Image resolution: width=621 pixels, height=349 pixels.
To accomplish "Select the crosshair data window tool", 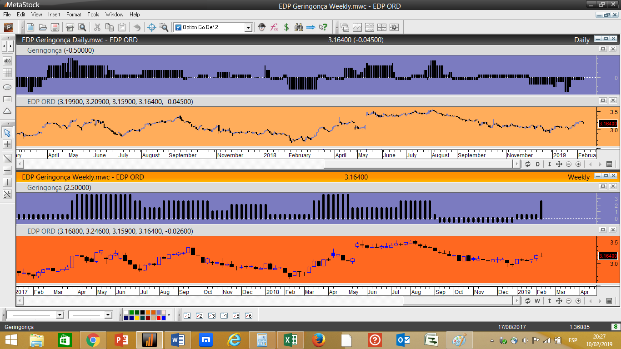I will [x=152, y=27].
